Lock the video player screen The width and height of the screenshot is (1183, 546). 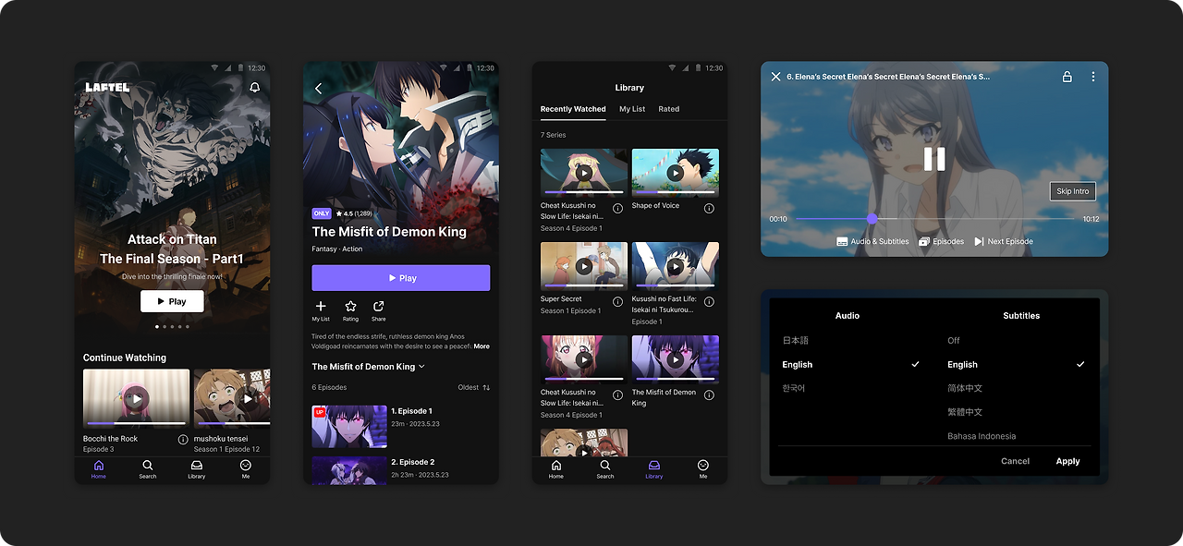click(x=1067, y=77)
